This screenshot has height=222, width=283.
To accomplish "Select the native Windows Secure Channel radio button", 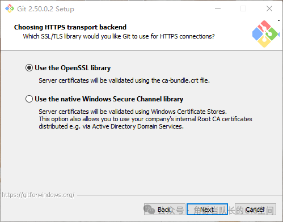I will (x=29, y=99).
